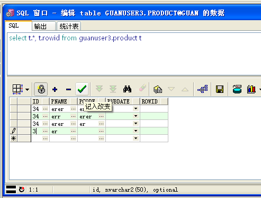Select the row marked with pencil indicator
The width and height of the screenshot is (261, 198).
(x=14, y=131)
